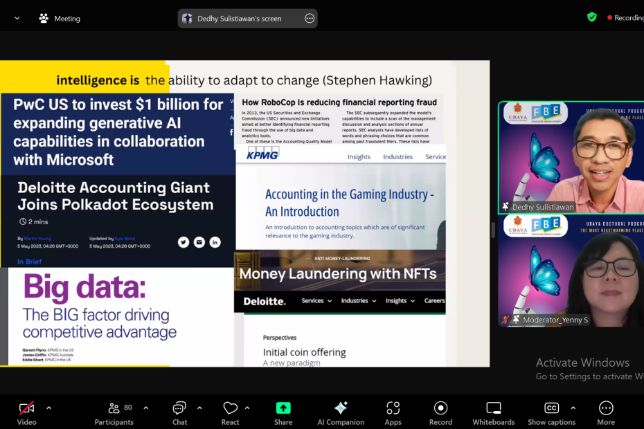
Task: Click the '2 mins' read time
Action: pyautogui.click(x=34, y=221)
